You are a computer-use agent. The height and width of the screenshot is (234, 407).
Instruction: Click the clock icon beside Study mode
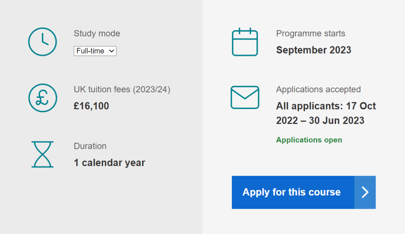43,42
